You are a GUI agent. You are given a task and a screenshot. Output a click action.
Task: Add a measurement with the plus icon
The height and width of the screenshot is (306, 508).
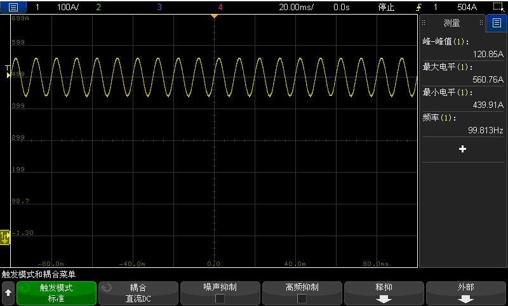pos(462,149)
